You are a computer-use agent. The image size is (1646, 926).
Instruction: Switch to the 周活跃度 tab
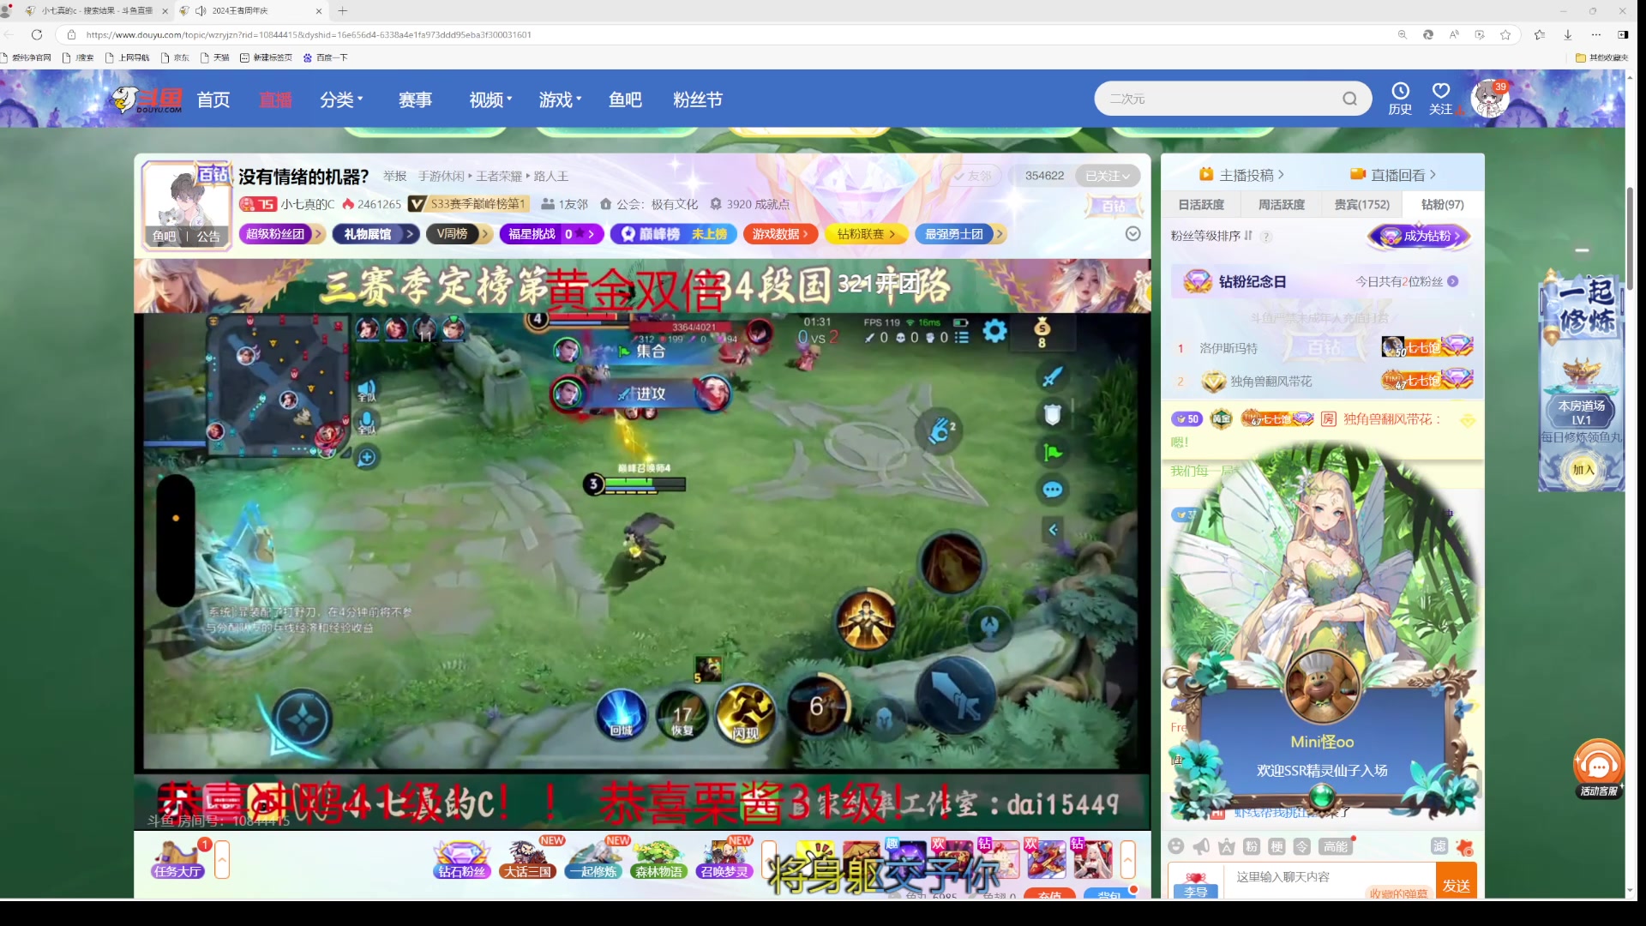coord(1282,205)
